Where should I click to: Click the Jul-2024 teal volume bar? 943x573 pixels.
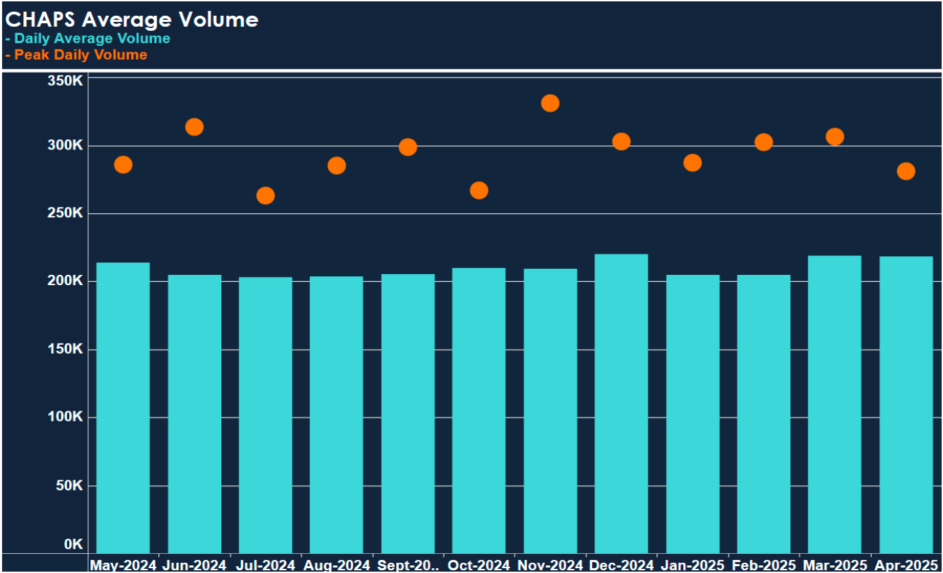(x=265, y=415)
